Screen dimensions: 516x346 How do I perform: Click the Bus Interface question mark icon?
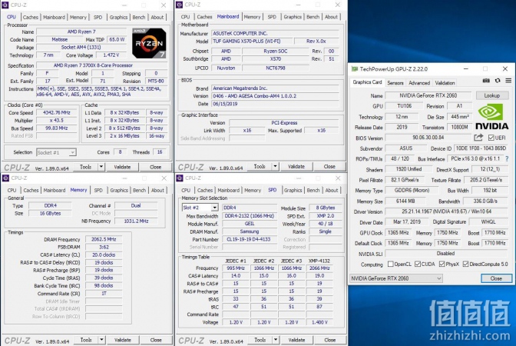coord(507,159)
